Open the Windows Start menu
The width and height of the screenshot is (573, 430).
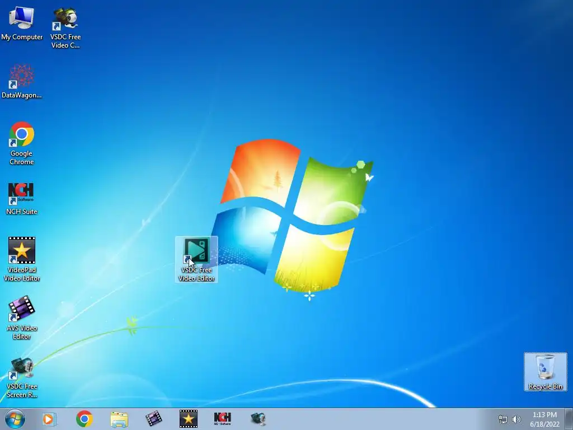tap(15, 419)
